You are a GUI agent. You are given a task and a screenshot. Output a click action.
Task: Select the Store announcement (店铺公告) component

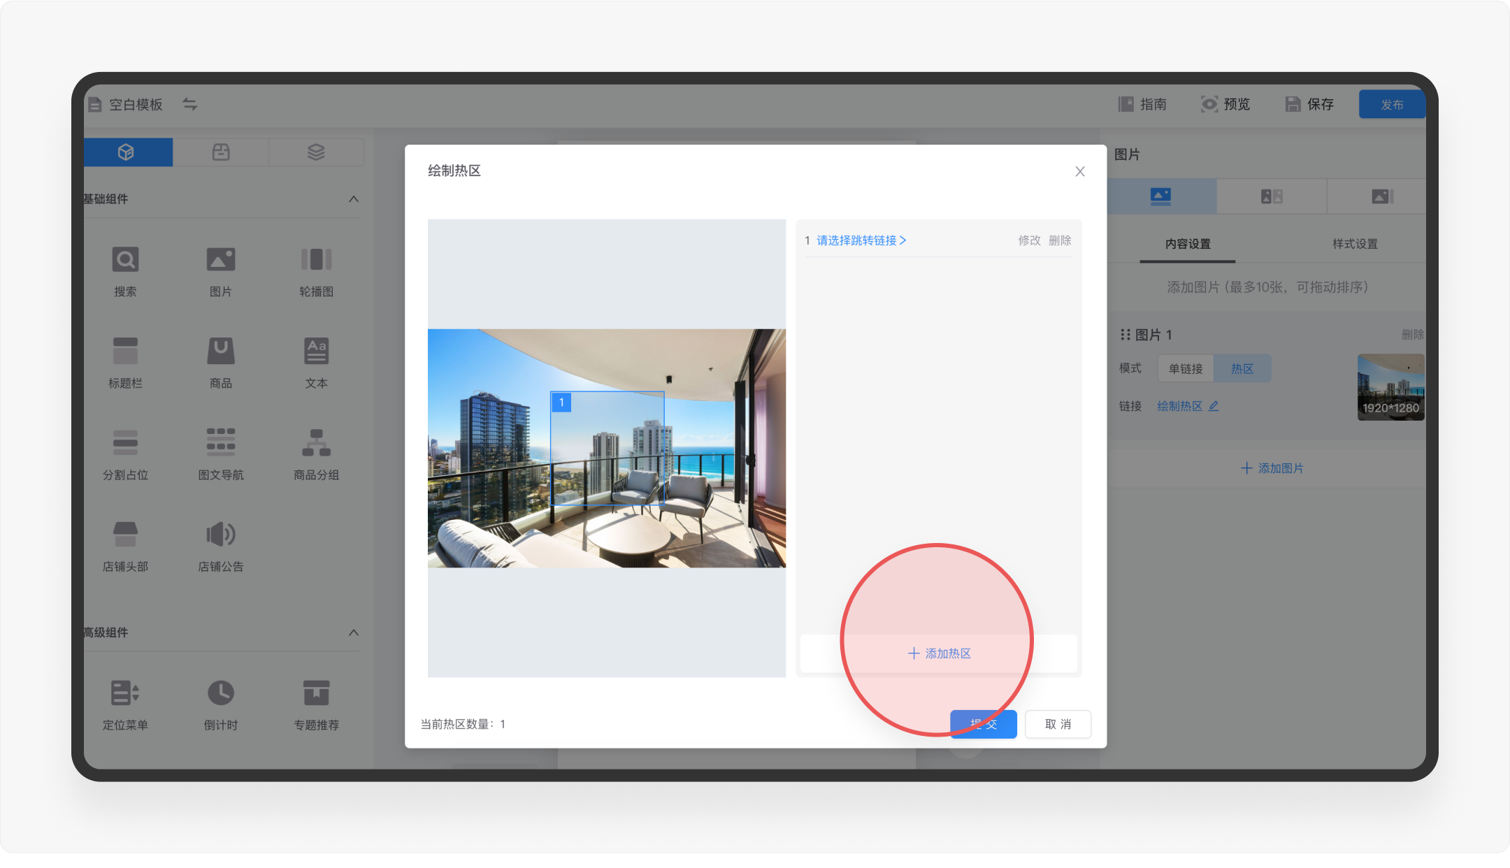tap(221, 546)
